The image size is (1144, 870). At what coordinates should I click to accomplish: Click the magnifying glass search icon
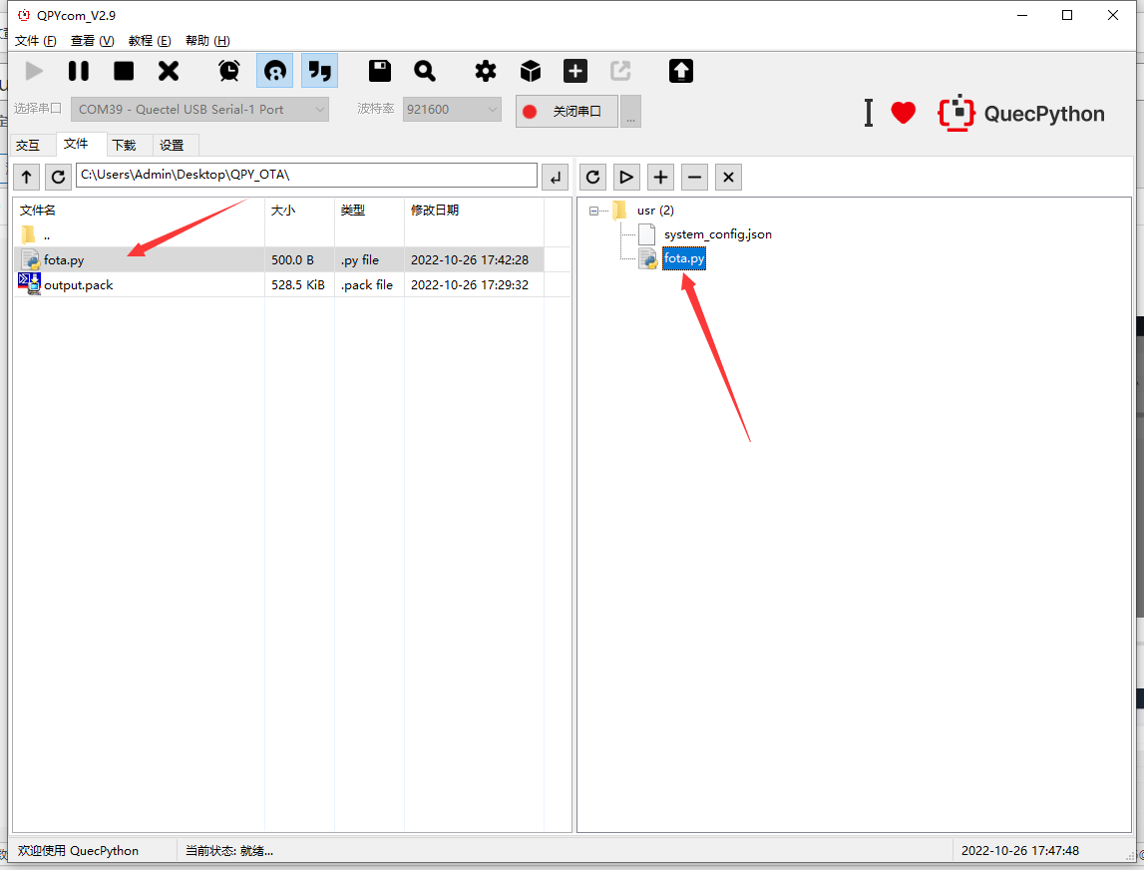[x=425, y=71]
